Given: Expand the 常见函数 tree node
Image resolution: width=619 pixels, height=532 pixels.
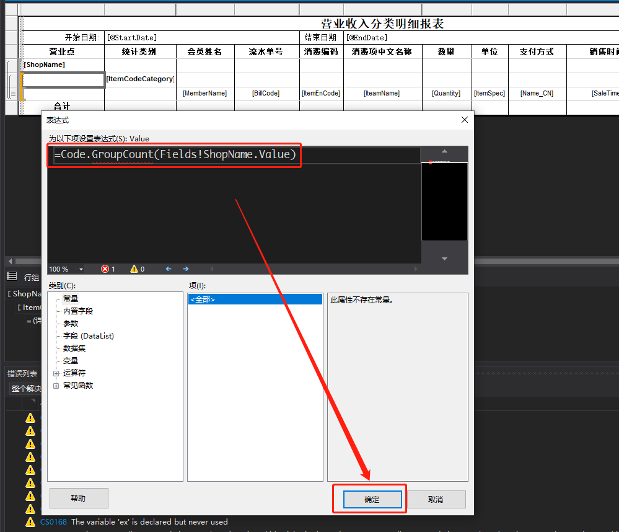Looking at the screenshot, I should 56,386.
